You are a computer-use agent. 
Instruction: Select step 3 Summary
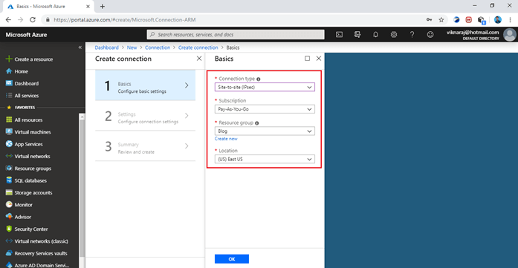click(146, 146)
